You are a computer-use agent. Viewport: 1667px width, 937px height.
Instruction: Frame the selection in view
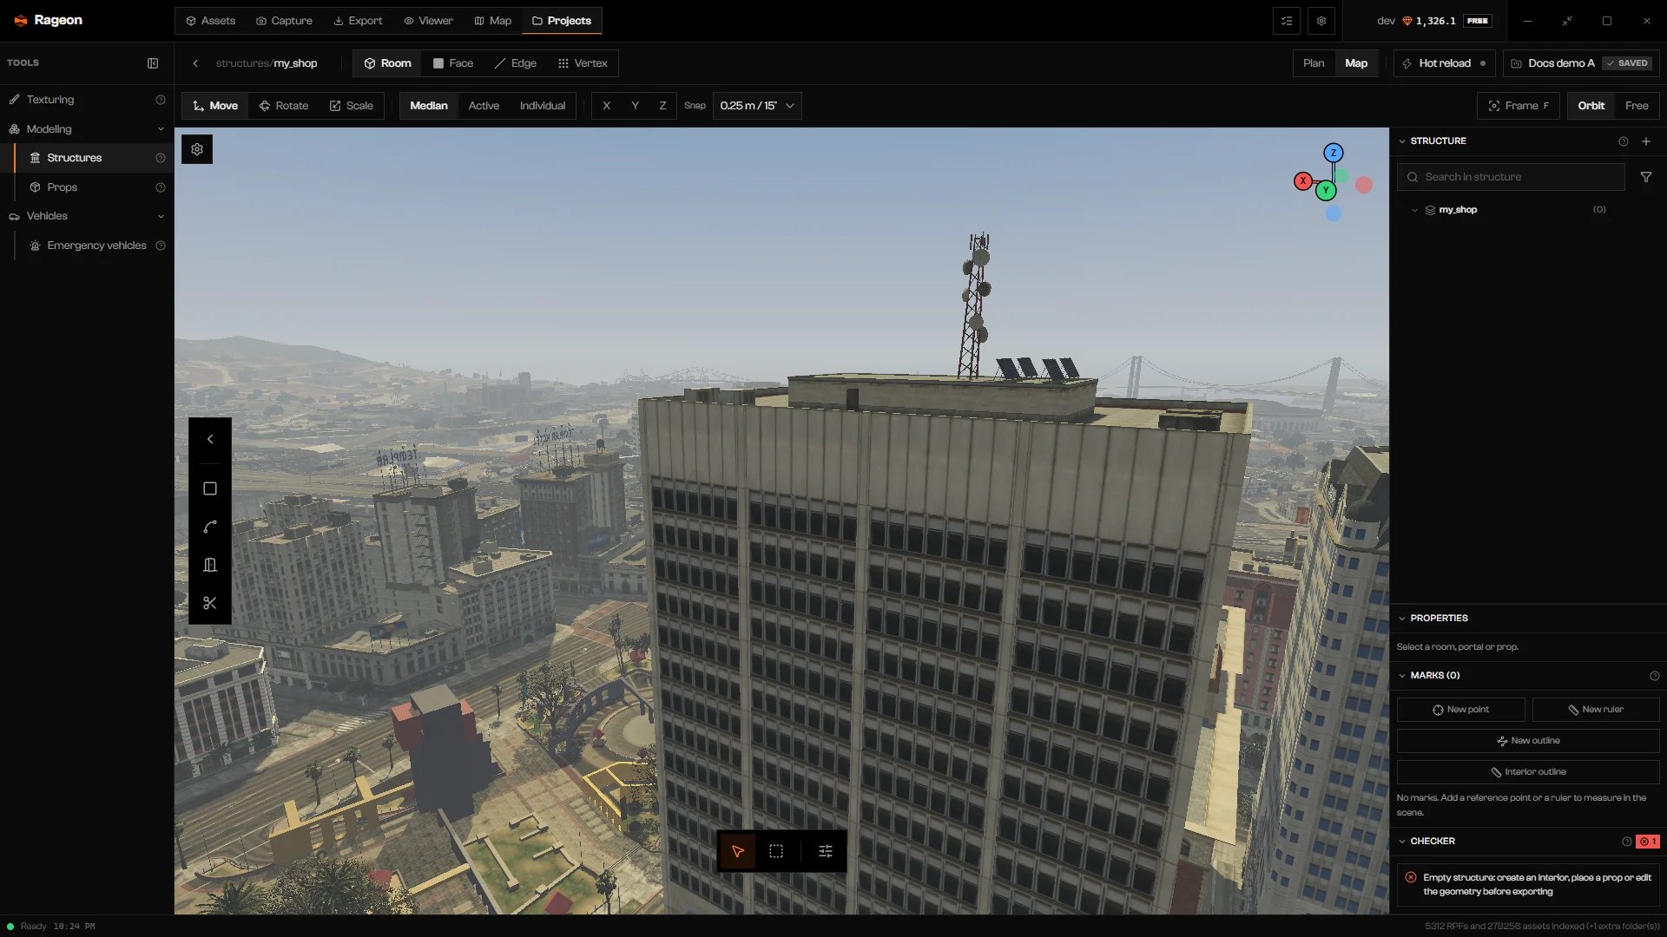point(1519,106)
